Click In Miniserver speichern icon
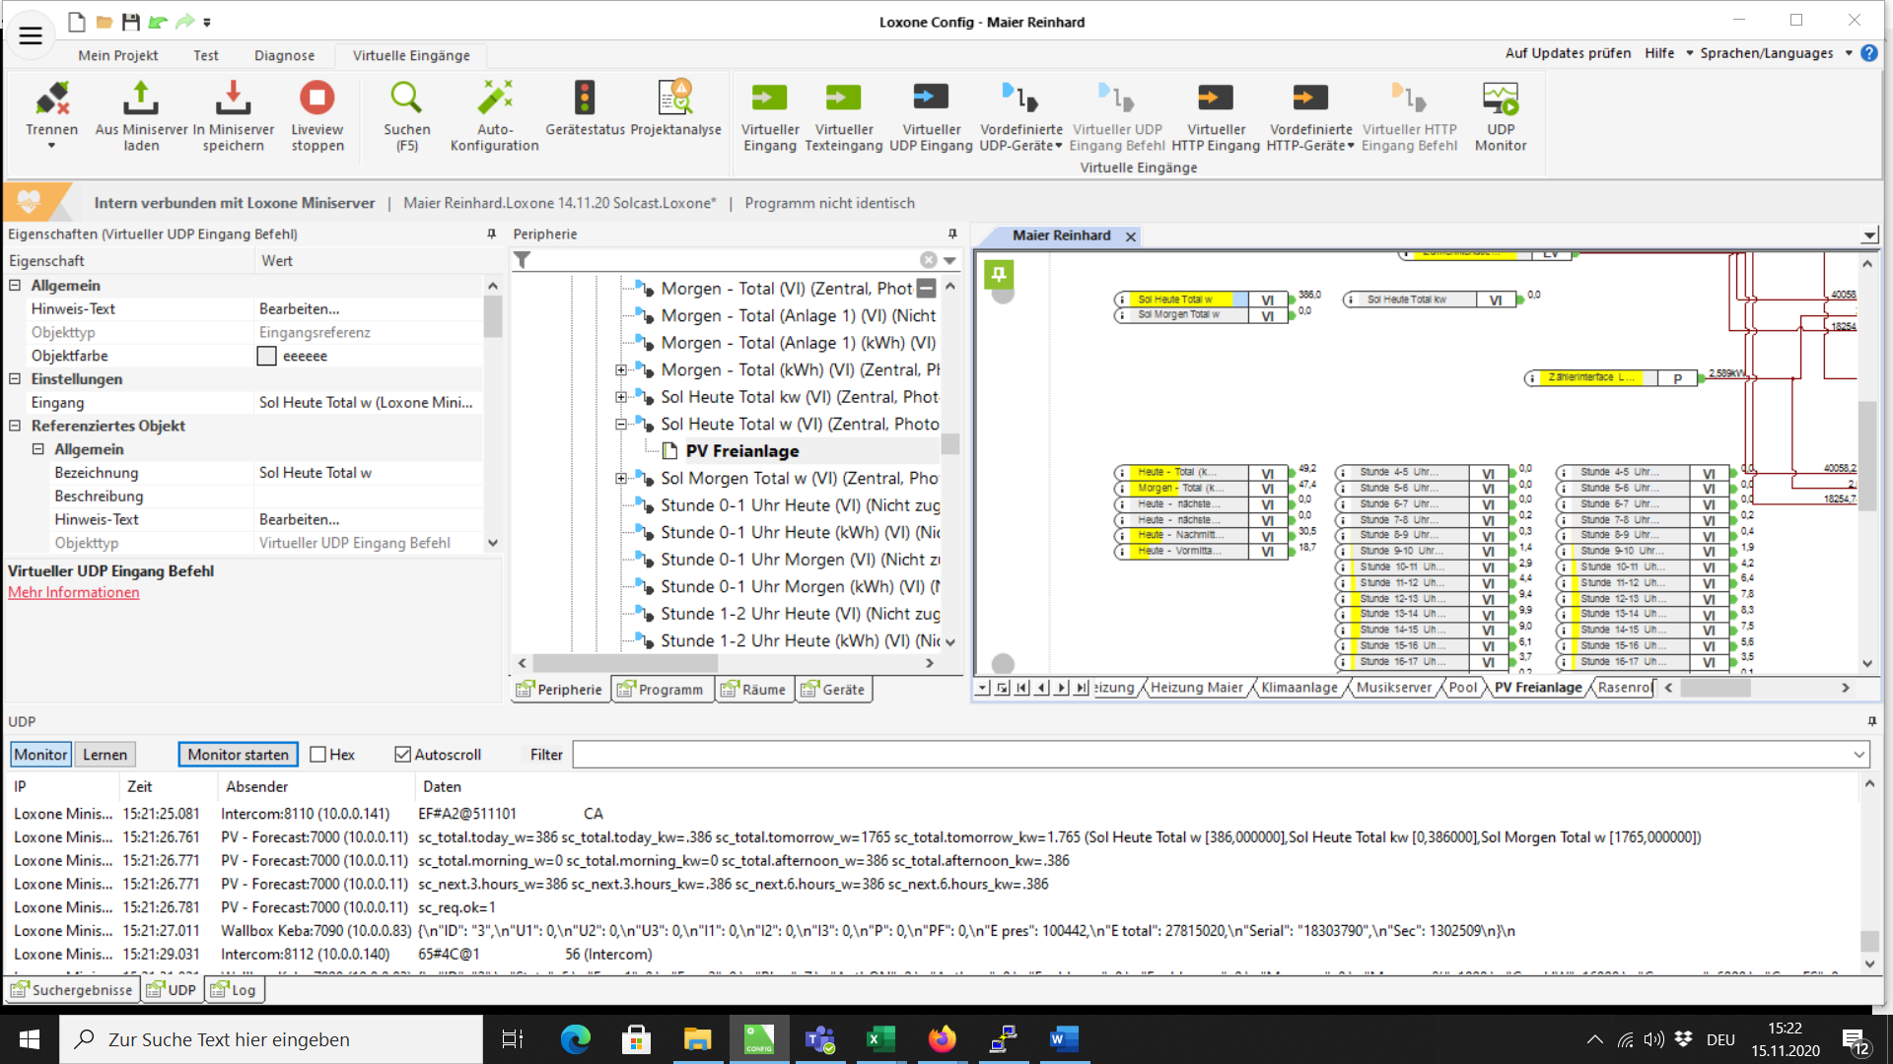 click(x=233, y=99)
